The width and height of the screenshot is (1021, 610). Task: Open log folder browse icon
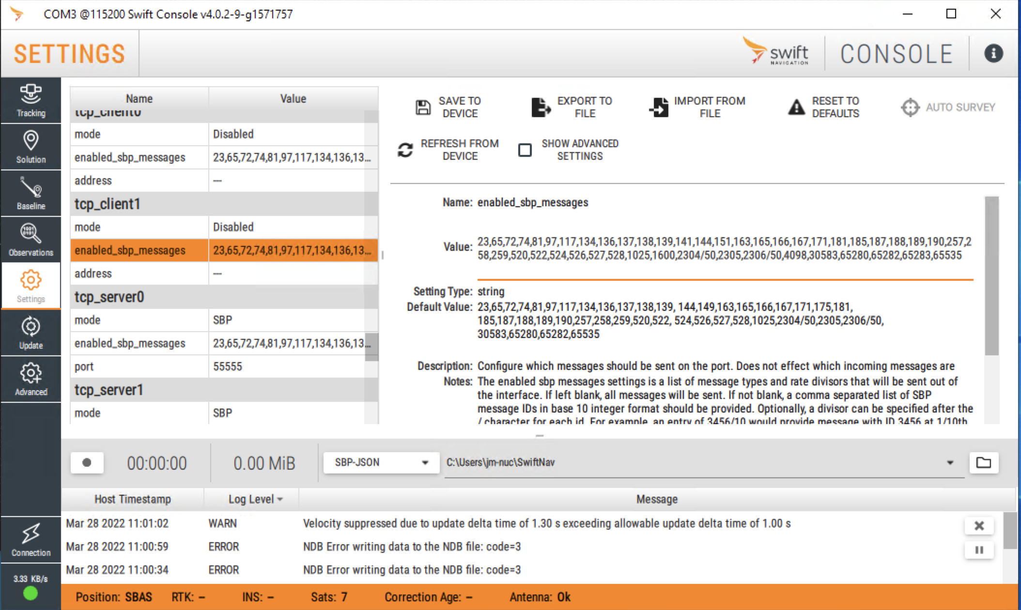[983, 462]
